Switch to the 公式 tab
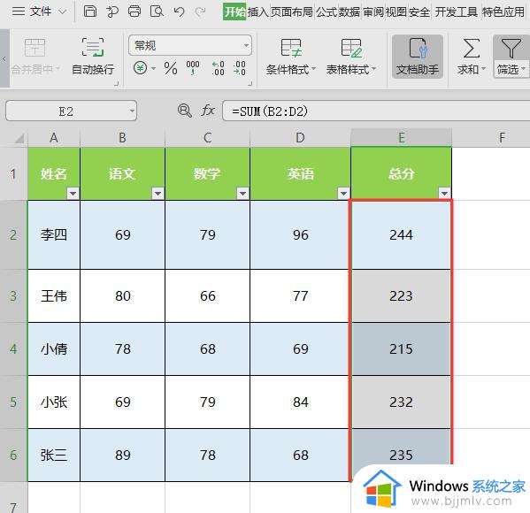Screen dimensions: 530x513 tap(326, 11)
